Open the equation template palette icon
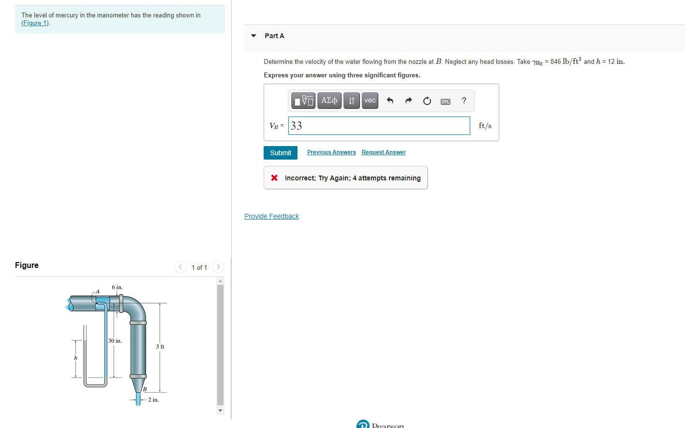 [303, 100]
